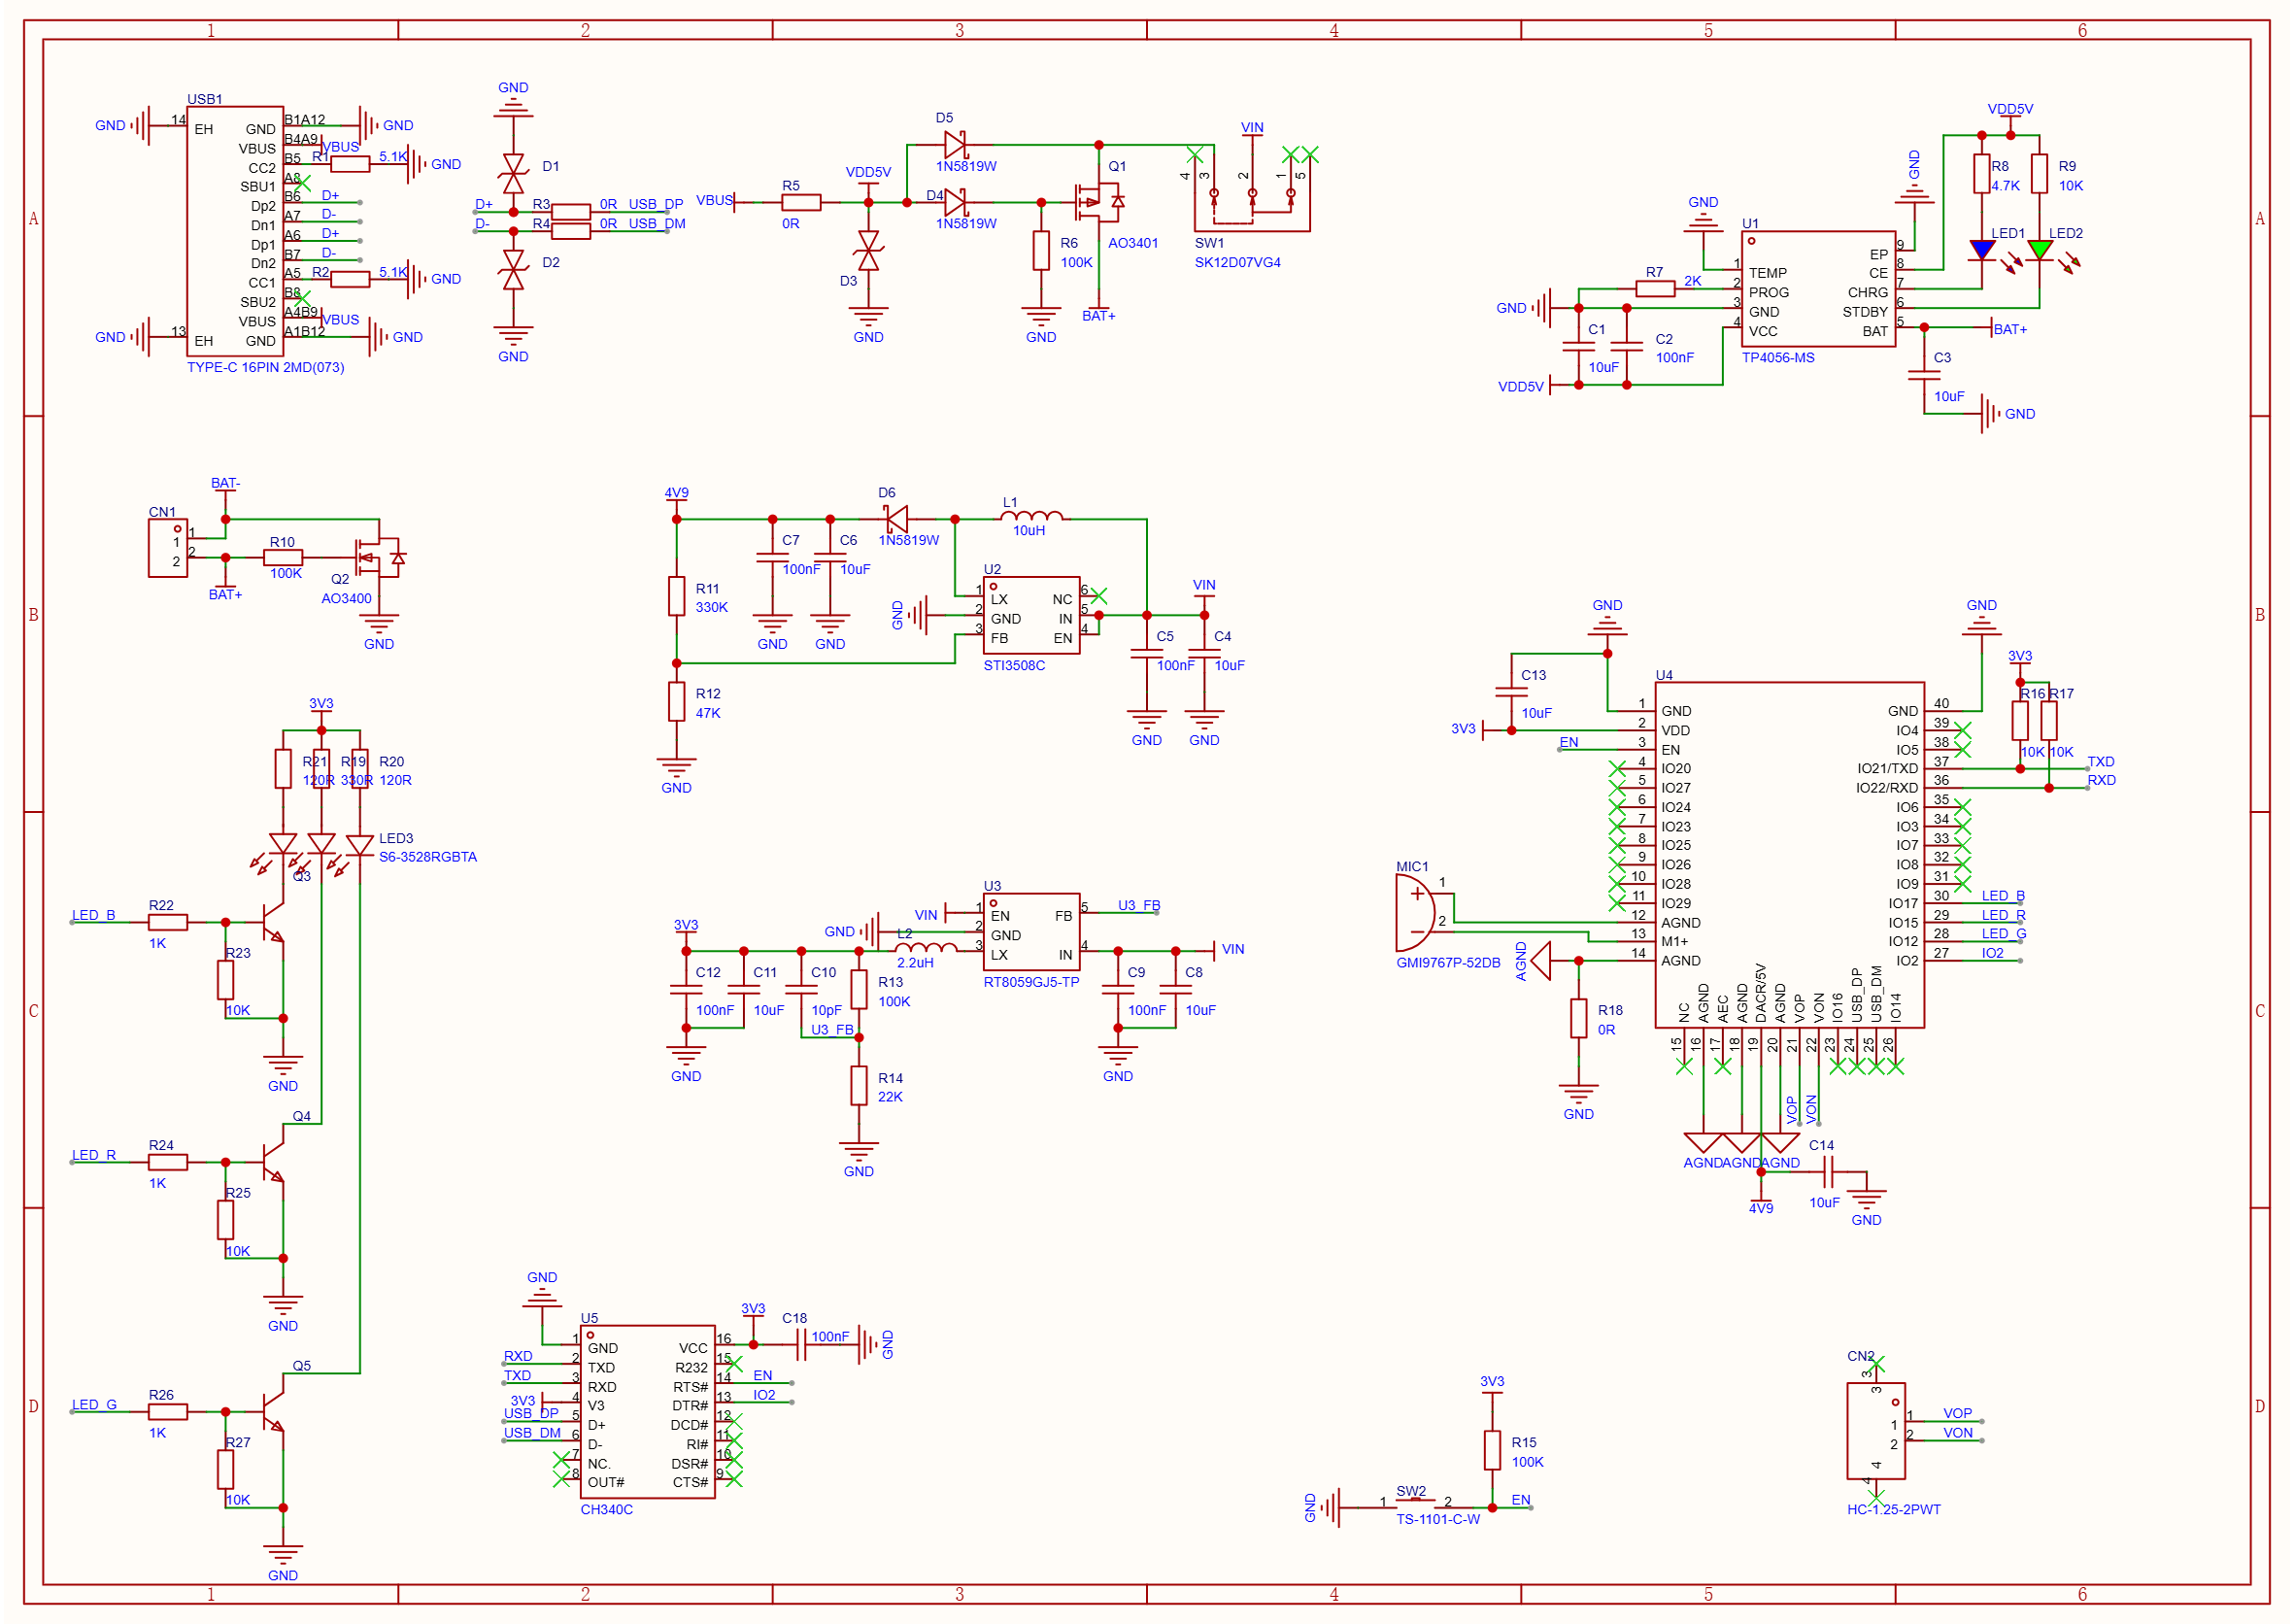Click the CN1 battery connector symbol

168,548
